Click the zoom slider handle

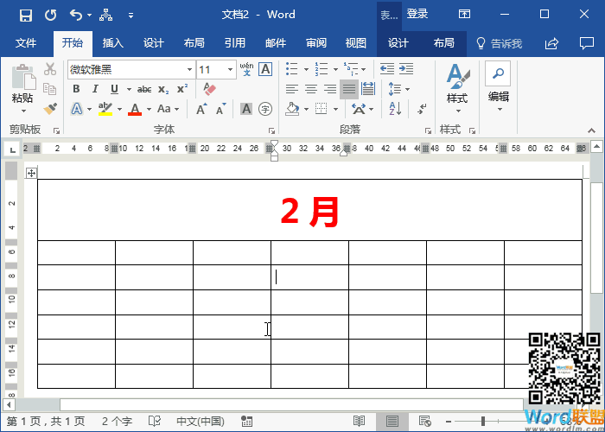(x=483, y=421)
